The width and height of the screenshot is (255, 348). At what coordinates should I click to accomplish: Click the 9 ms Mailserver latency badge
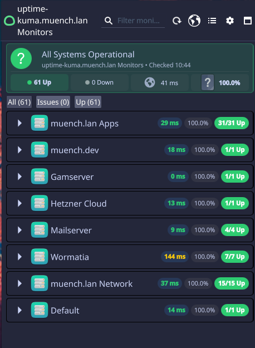[178, 230]
